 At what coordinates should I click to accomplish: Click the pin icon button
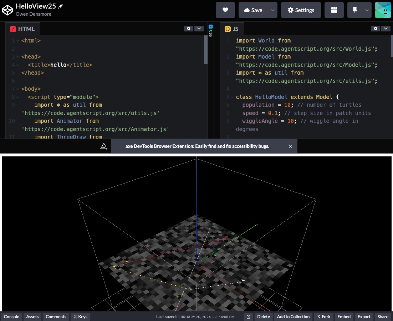[354, 10]
